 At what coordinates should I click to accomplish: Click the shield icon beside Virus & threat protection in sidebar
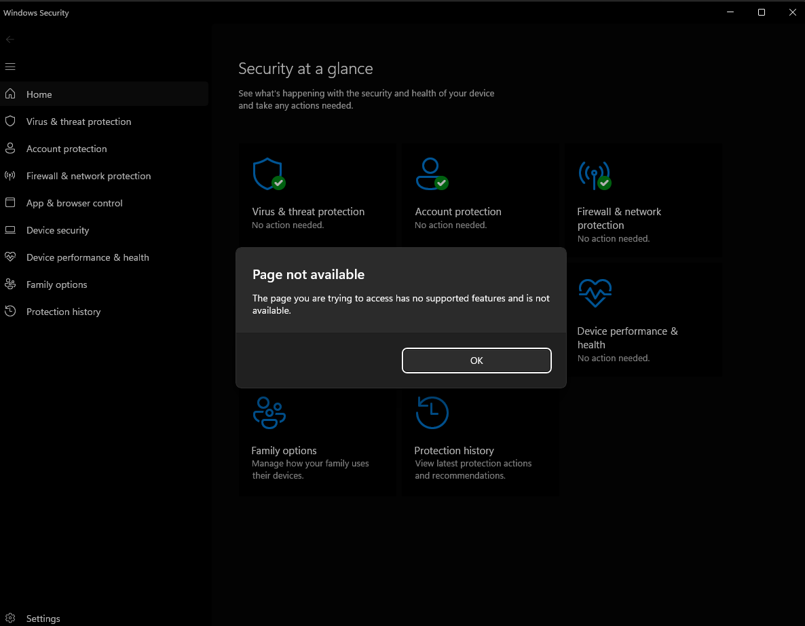click(x=10, y=122)
